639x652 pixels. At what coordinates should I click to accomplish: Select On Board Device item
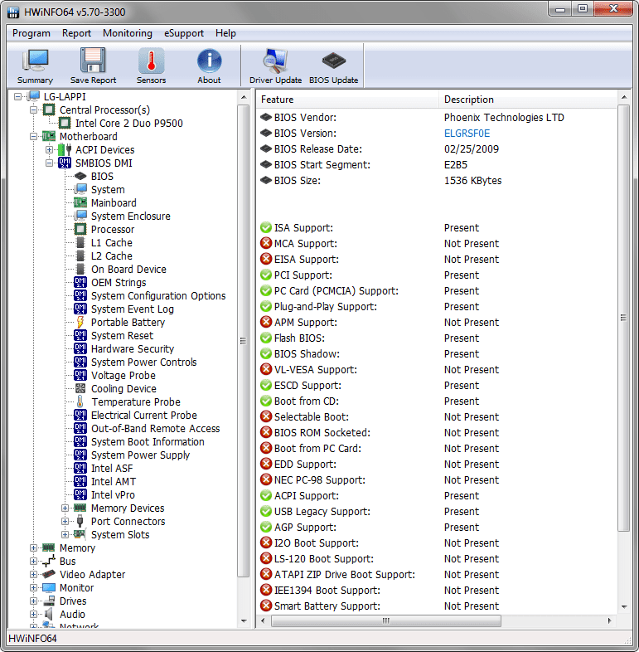128,270
